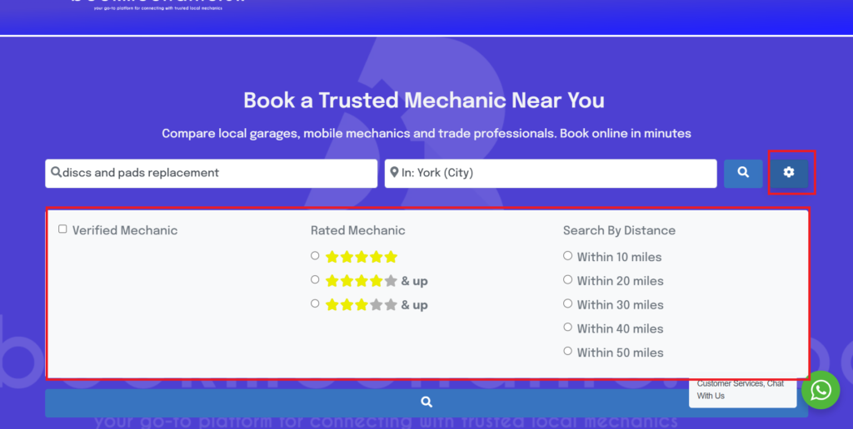Choose Within 20 miles distance
The width and height of the screenshot is (853, 429).
[567, 280]
